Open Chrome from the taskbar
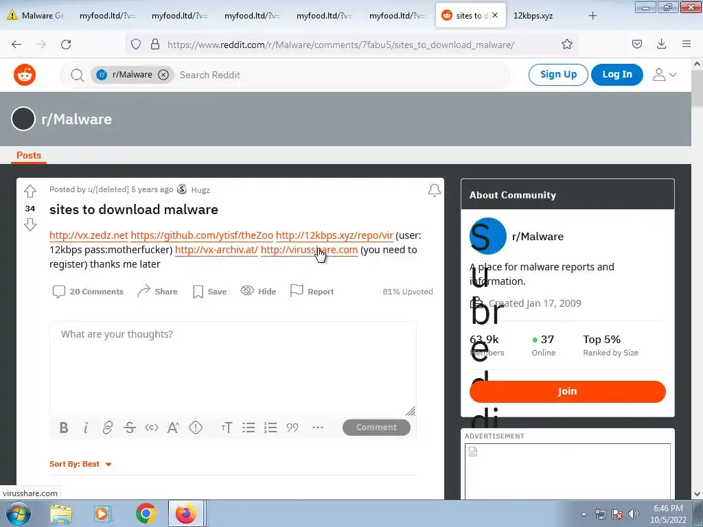 [x=146, y=513]
